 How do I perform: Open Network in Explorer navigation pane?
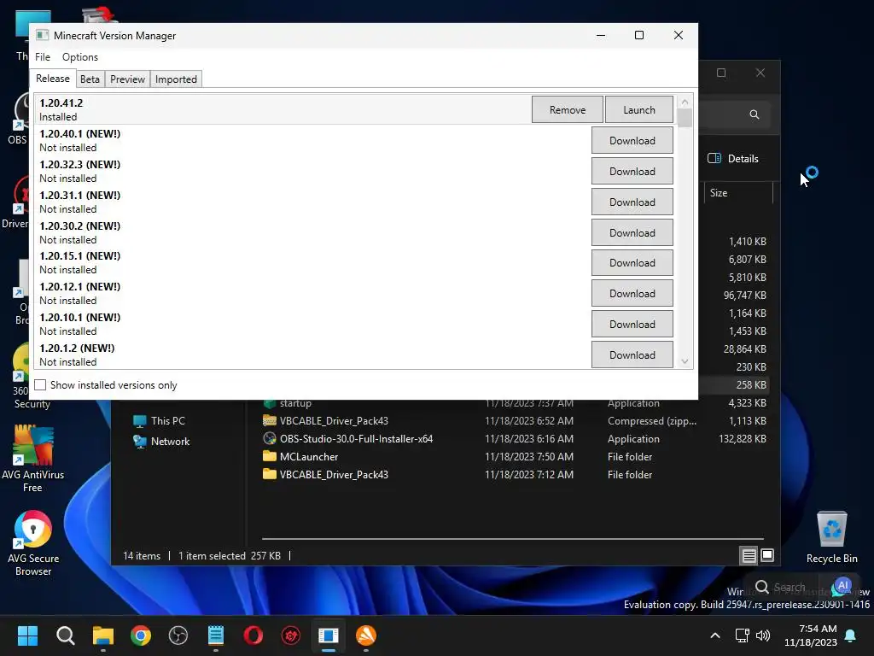[161, 442]
